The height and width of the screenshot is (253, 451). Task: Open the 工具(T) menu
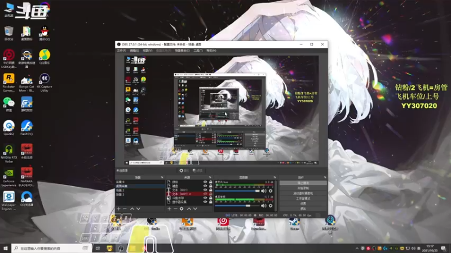198,51
